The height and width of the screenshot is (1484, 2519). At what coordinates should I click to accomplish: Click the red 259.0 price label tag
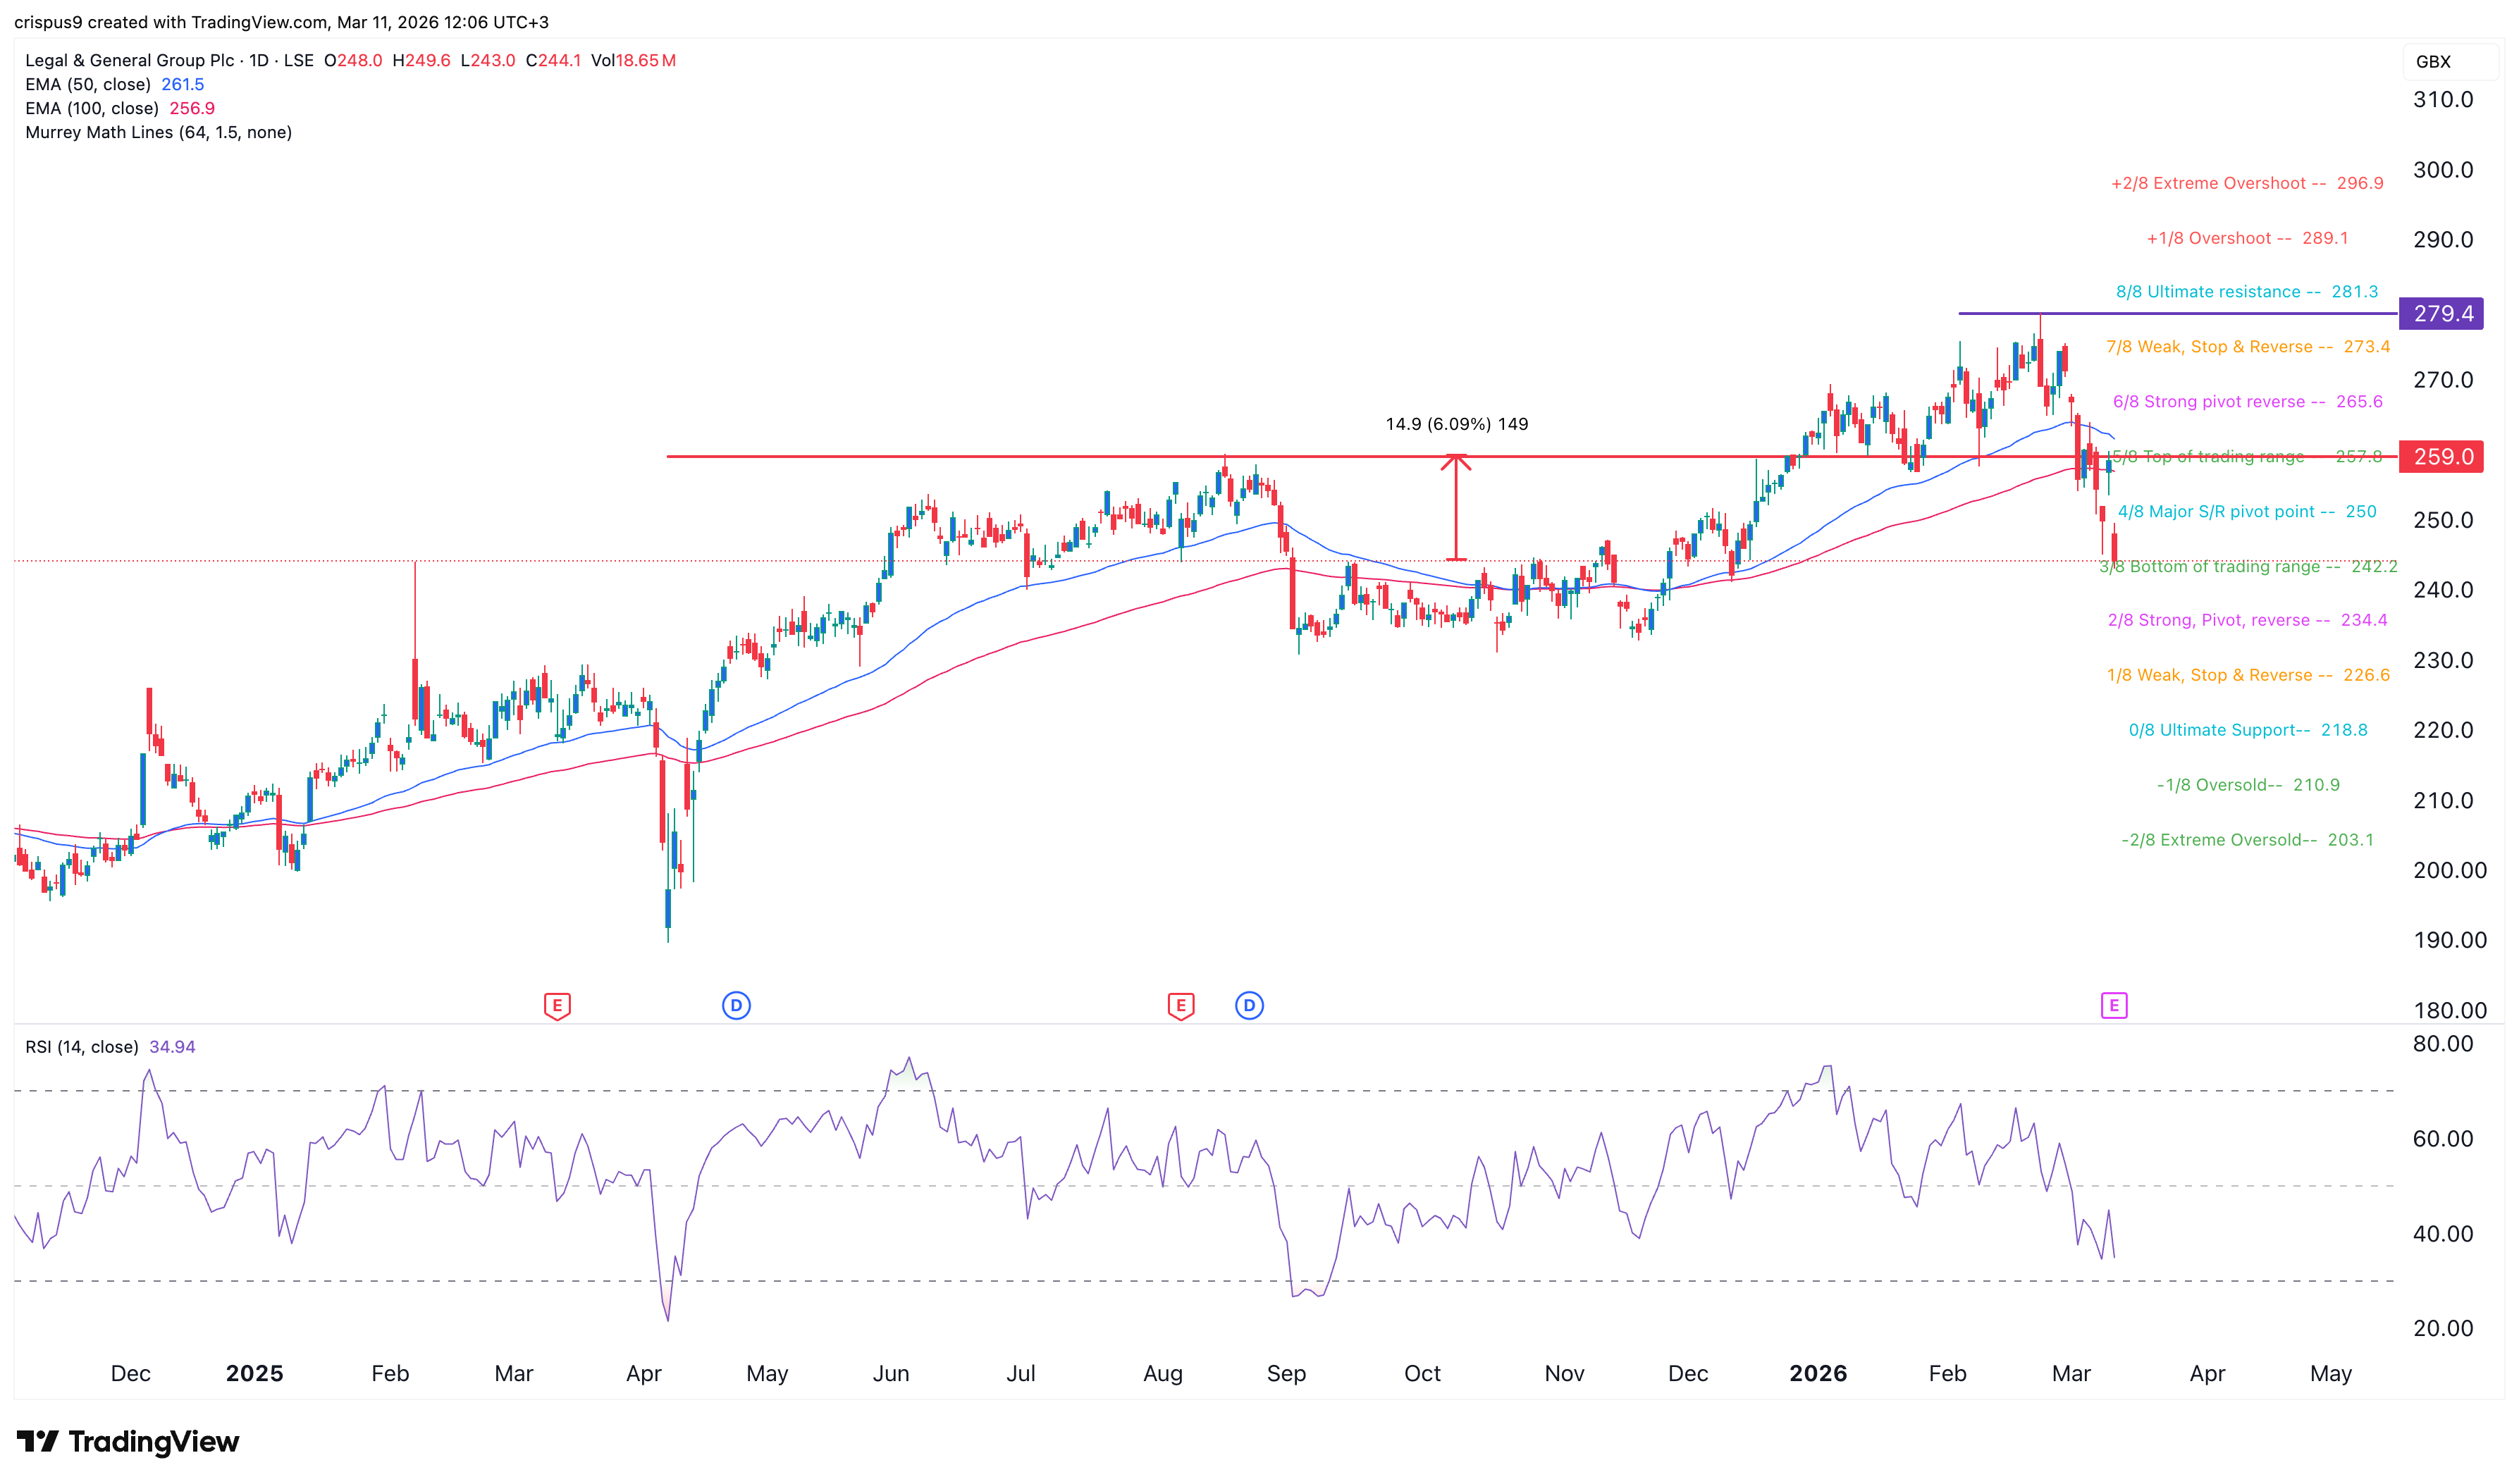click(x=2441, y=457)
